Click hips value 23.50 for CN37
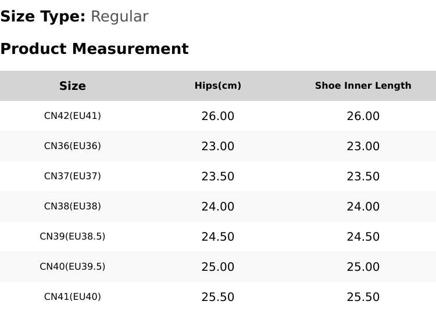 tap(218, 176)
